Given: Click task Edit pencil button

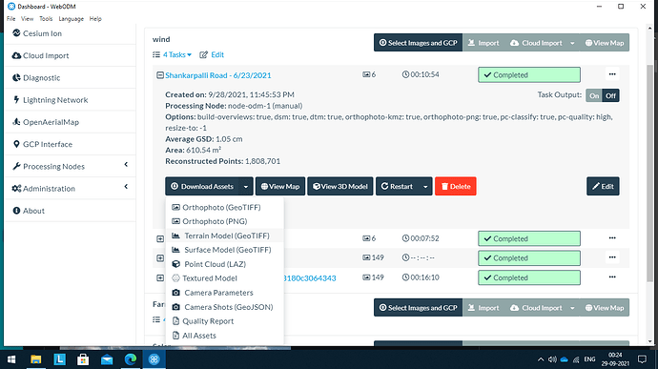Looking at the screenshot, I should click(x=603, y=186).
